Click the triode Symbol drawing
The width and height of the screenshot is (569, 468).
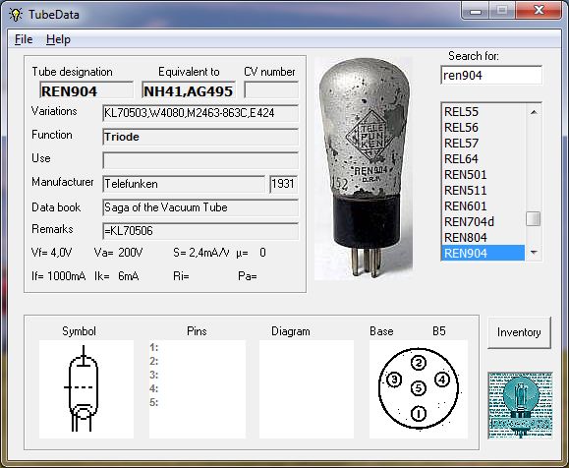coord(86,388)
